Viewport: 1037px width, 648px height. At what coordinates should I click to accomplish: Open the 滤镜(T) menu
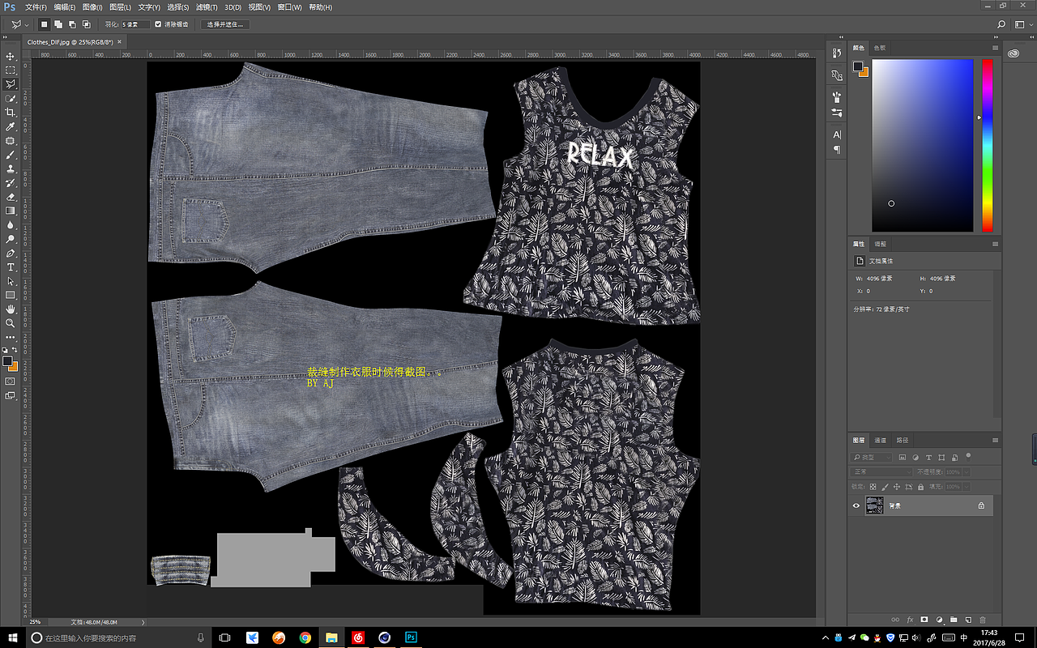point(206,7)
